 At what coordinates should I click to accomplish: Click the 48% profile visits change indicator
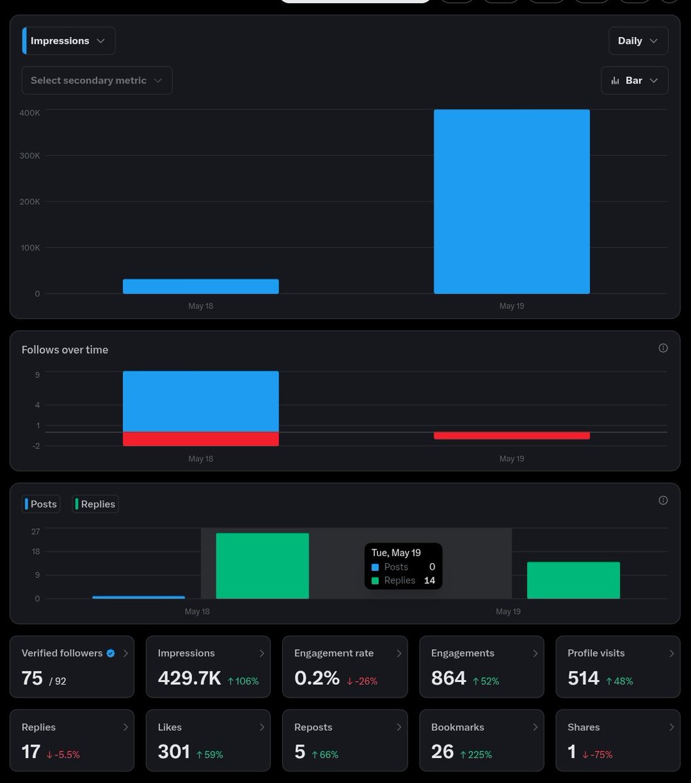pos(619,681)
